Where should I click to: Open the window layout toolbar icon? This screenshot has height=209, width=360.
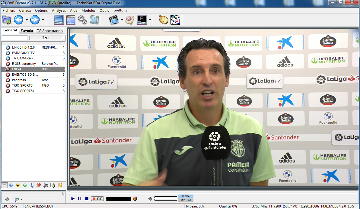point(71,20)
